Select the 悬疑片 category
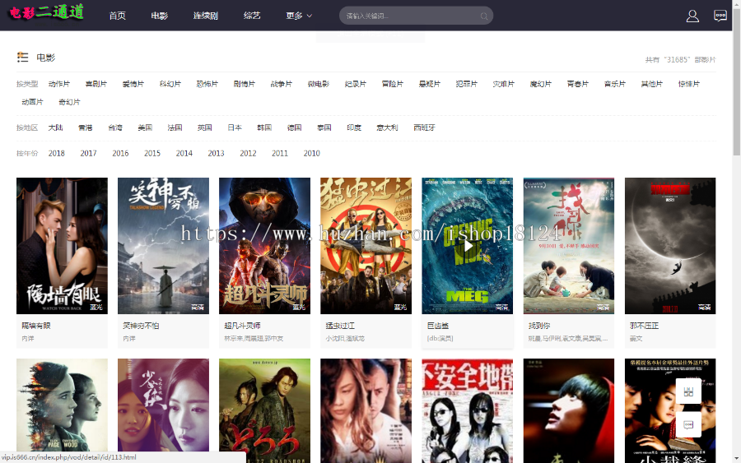This screenshot has height=463, width=741. coord(430,84)
